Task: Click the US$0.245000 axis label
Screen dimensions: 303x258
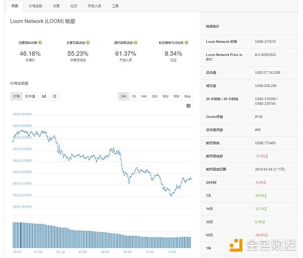Action: 22,114
